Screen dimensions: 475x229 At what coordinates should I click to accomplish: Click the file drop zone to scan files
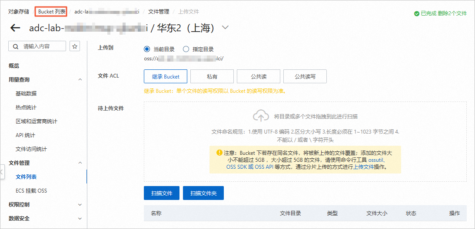pyautogui.click(x=305, y=141)
